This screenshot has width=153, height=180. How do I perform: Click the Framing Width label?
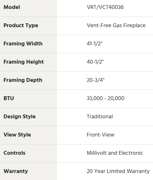[23, 43]
